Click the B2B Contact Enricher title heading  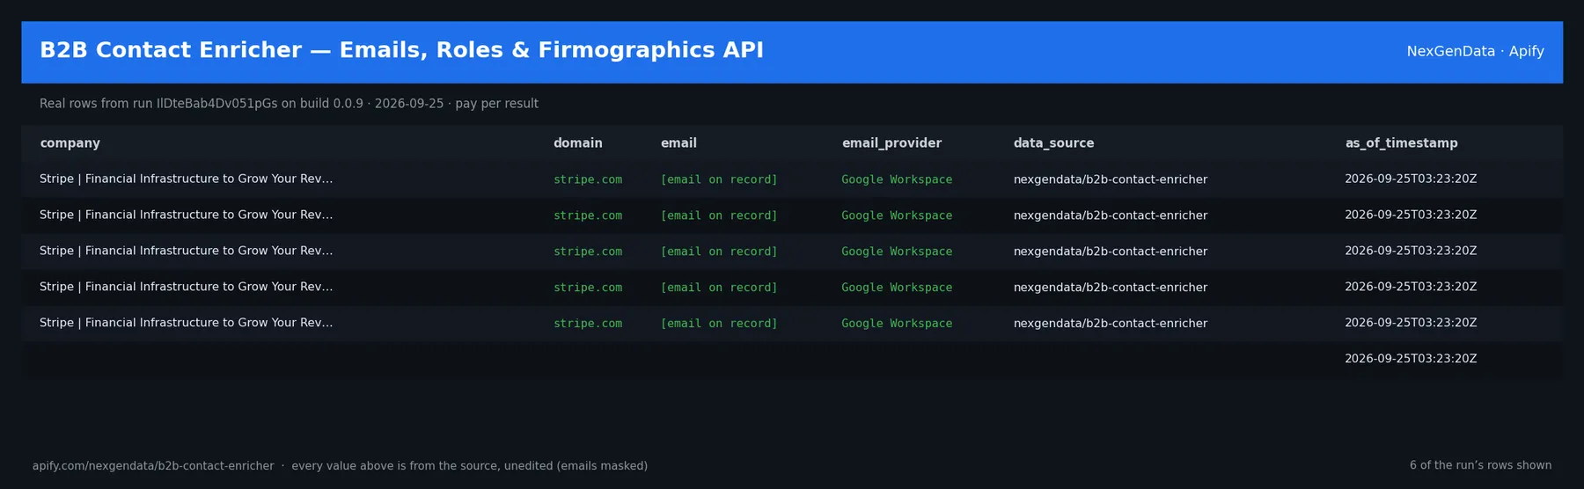(401, 50)
